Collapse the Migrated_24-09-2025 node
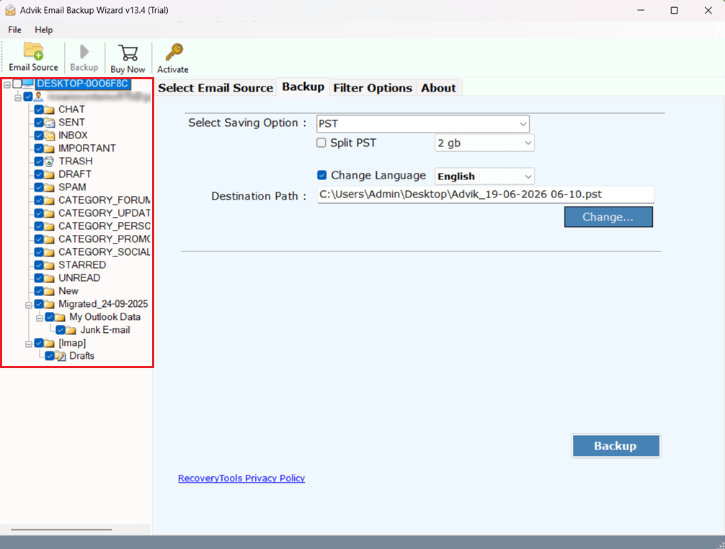 click(29, 305)
